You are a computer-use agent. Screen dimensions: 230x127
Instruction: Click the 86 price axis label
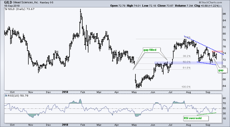point(224,14)
